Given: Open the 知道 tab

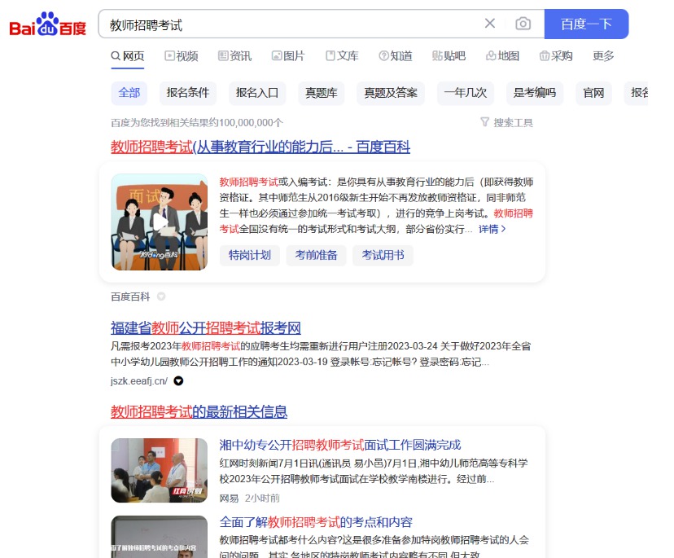Looking at the screenshot, I should [396, 56].
